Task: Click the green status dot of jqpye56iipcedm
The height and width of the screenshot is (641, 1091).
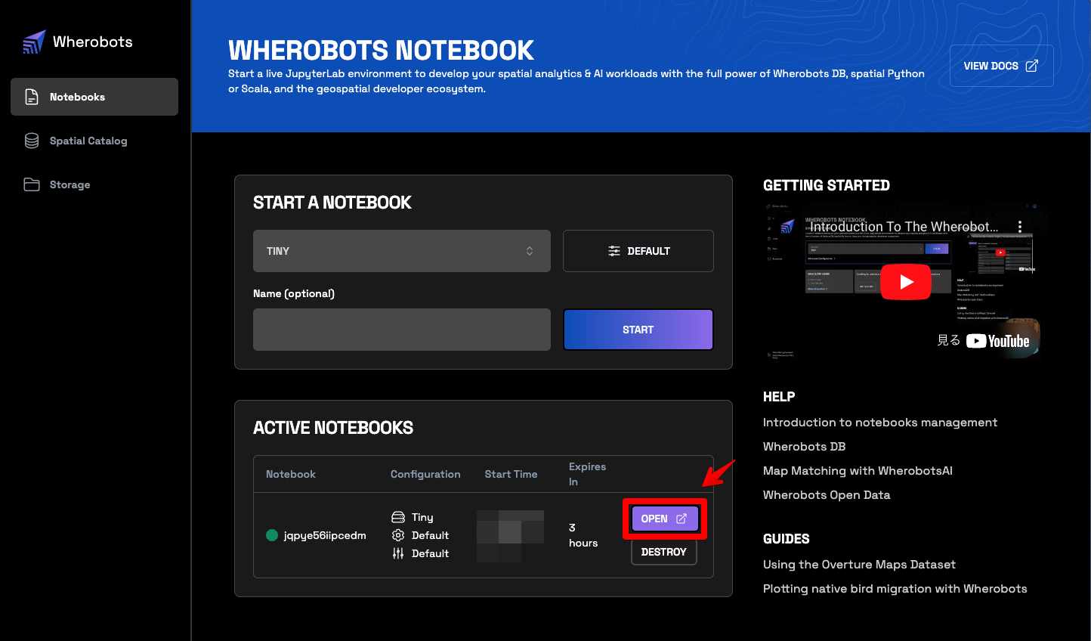Action: click(x=272, y=535)
